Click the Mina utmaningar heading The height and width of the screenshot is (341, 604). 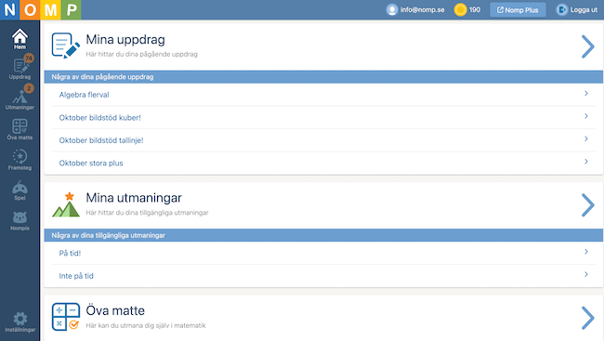[x=134, y=198]
